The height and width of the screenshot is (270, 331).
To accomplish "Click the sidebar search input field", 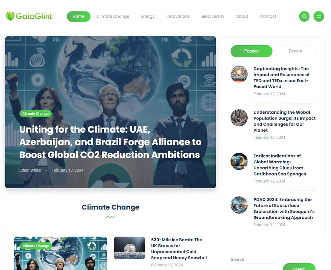I will (x=255, y=267).
